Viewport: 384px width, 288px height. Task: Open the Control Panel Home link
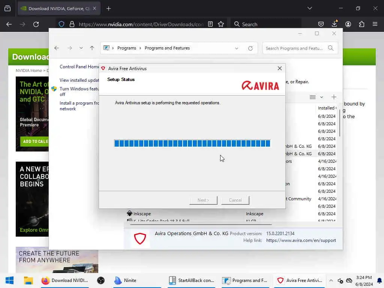(79, 67)
